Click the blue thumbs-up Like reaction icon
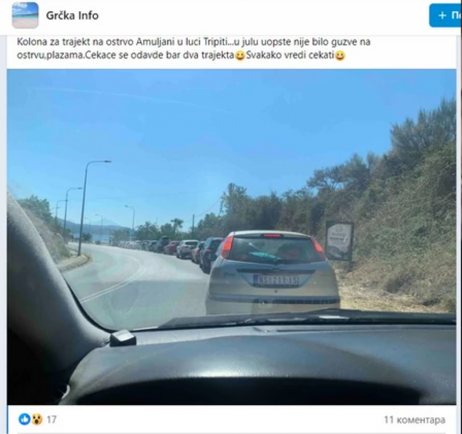This screenshot has width=462, height=434. pos(25,419)
